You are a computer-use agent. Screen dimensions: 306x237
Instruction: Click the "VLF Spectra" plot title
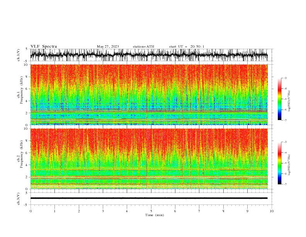(44, 46)
